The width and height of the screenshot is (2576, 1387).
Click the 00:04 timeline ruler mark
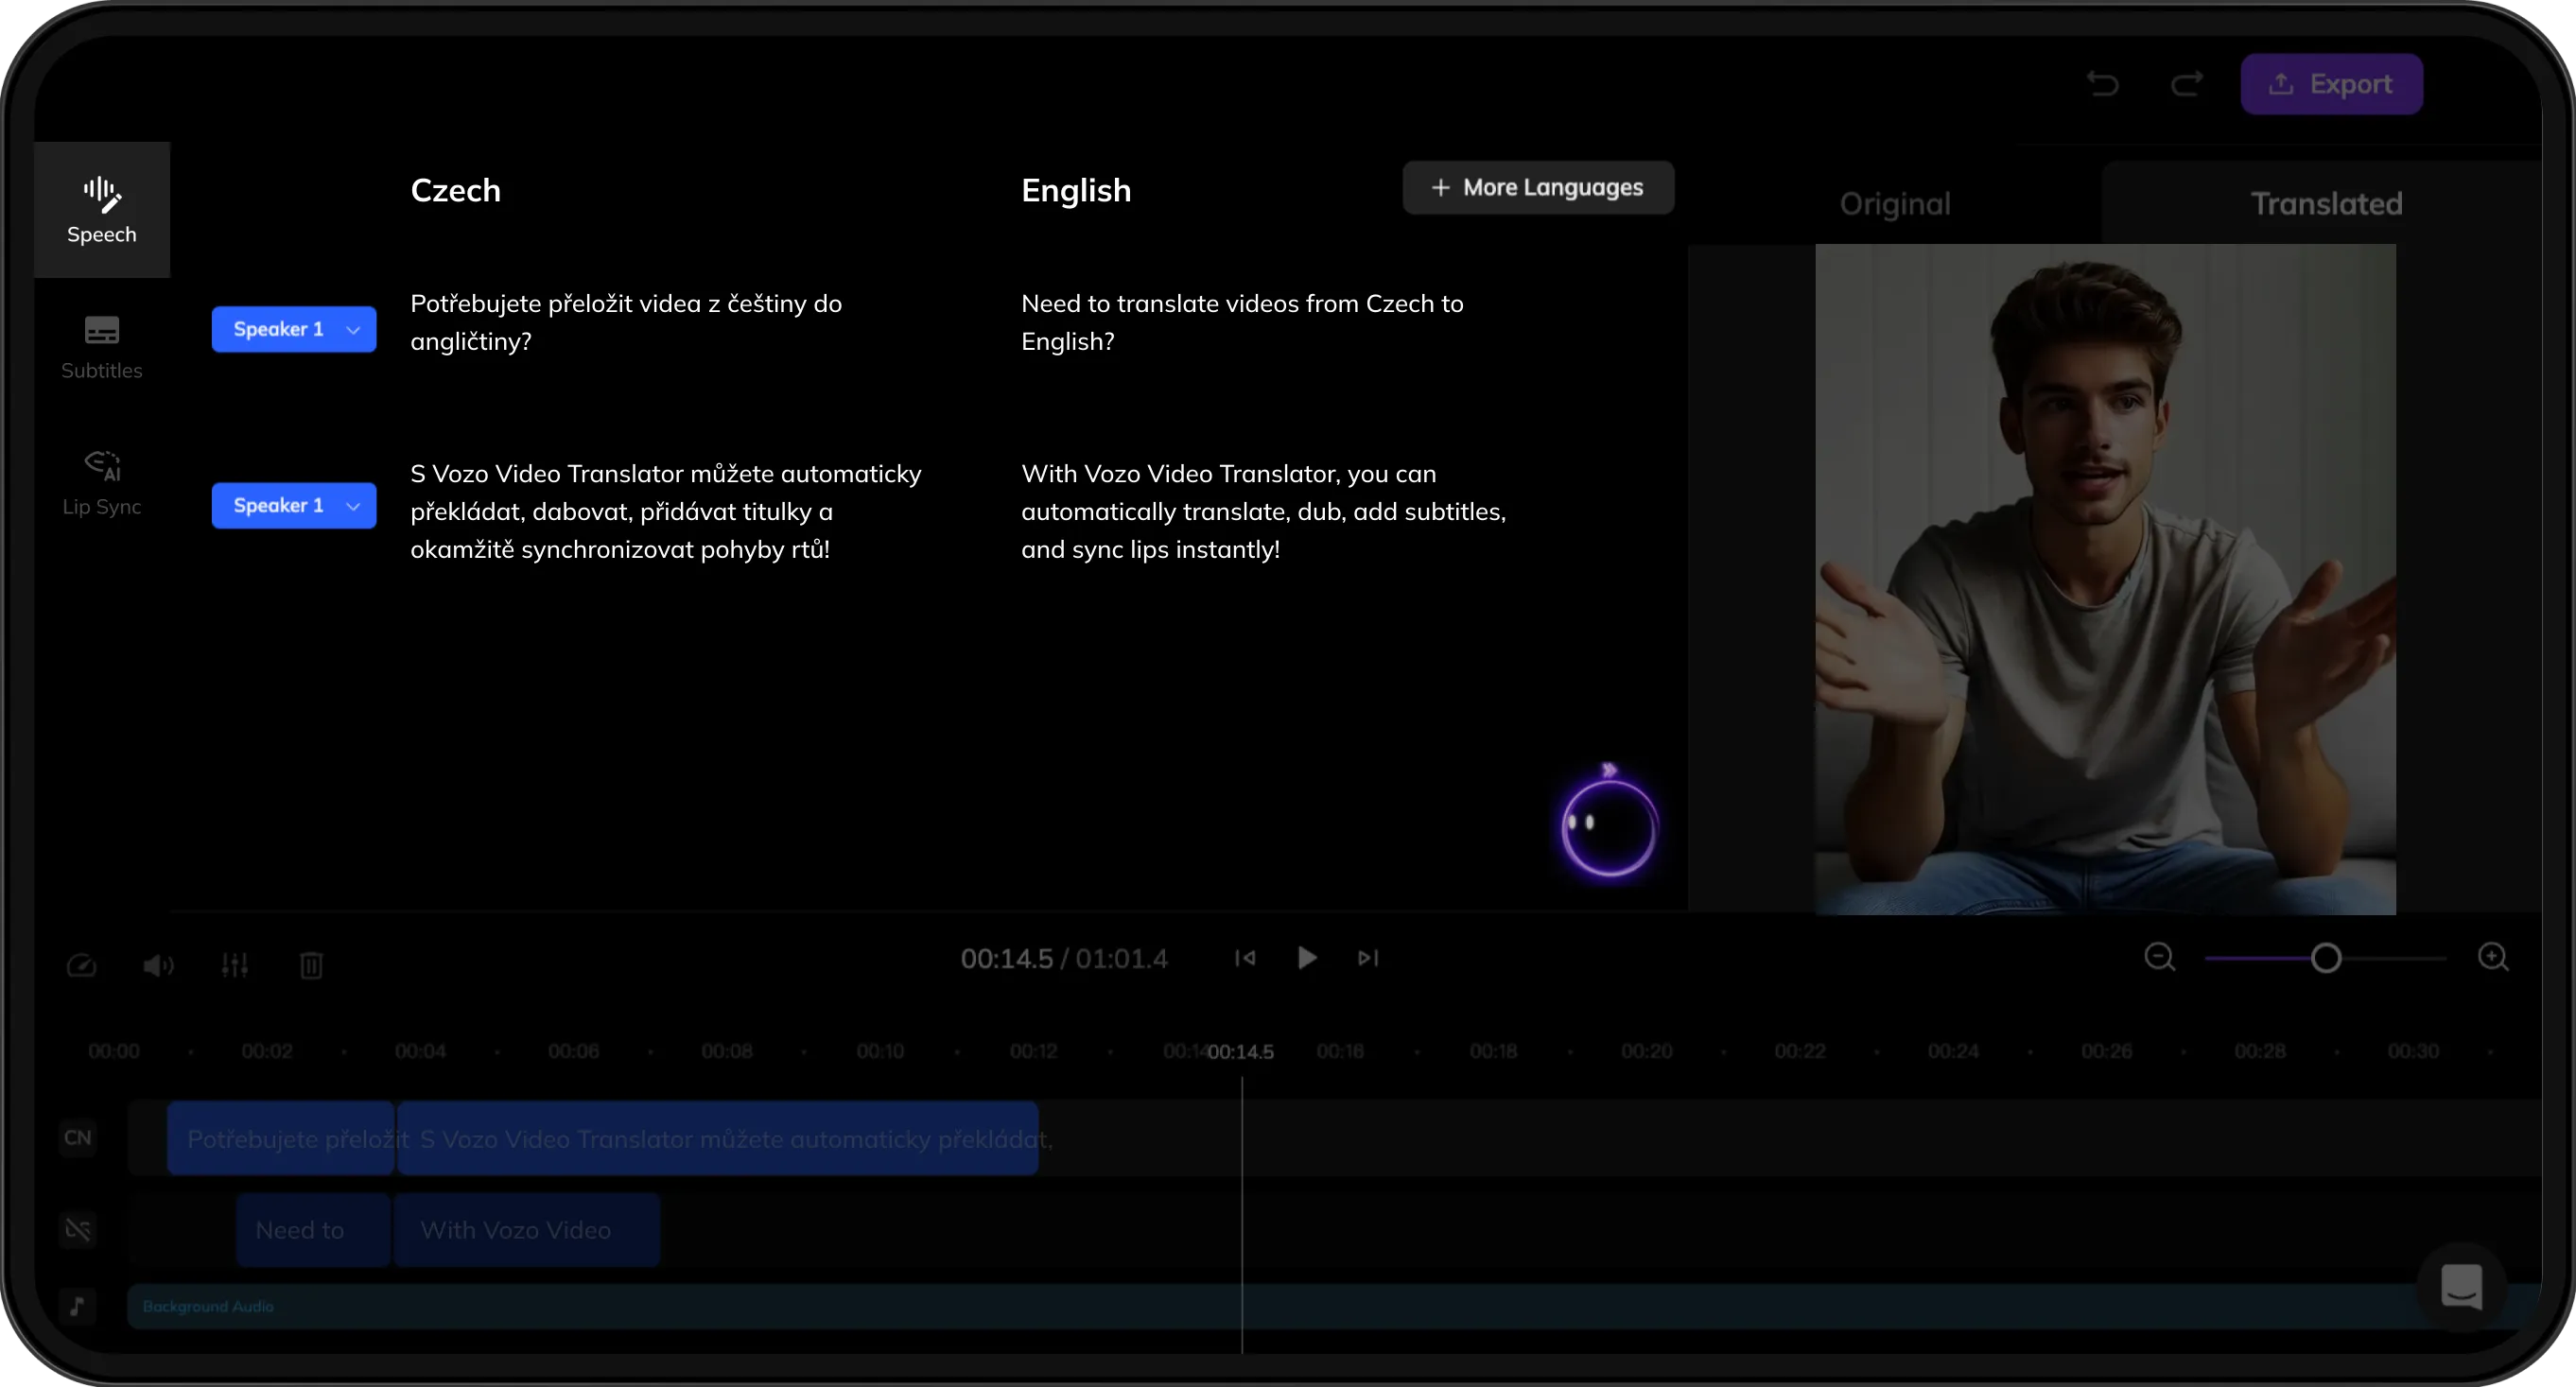tap(420, 1052)
